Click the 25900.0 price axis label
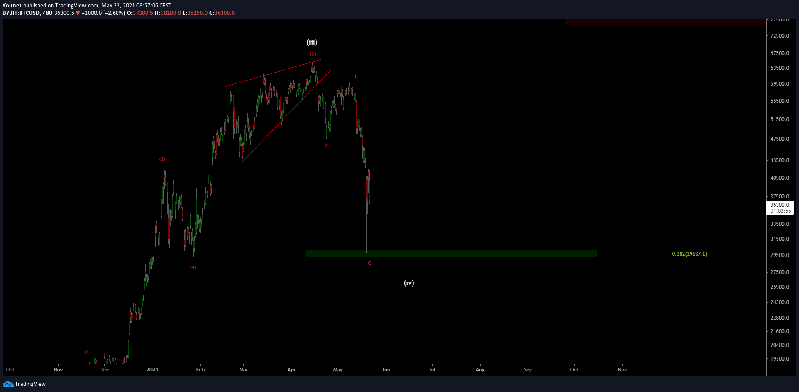Screen dimensions: 799x392 click(780, 287)
